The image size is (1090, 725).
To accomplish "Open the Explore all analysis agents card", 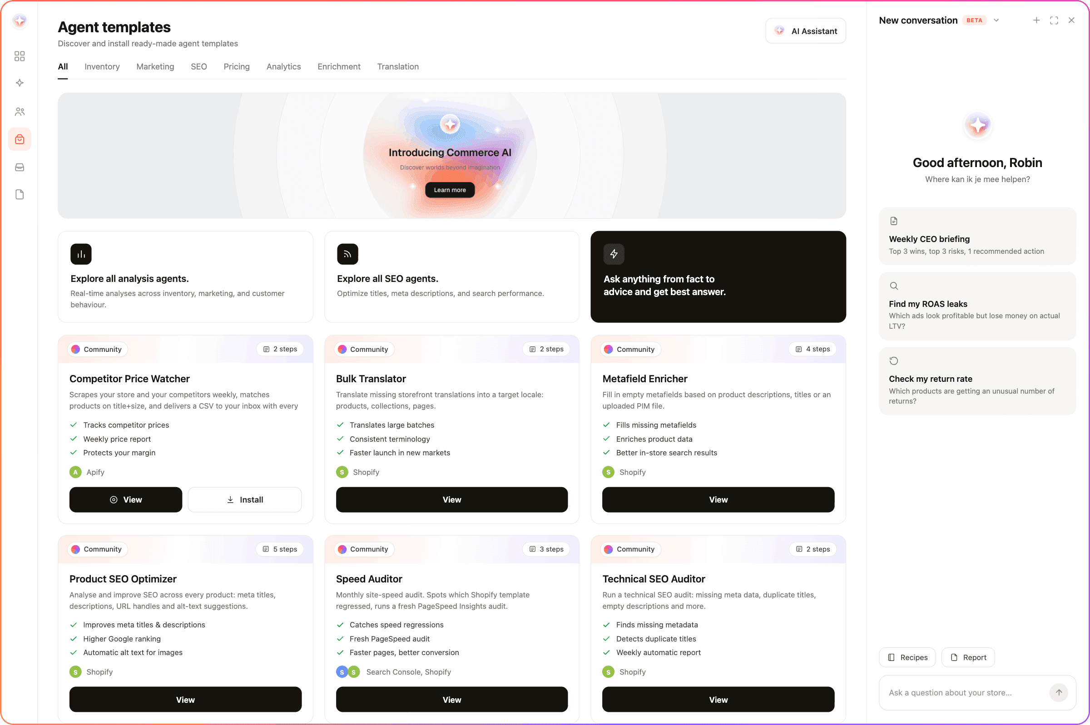I will tap(185, 276).
